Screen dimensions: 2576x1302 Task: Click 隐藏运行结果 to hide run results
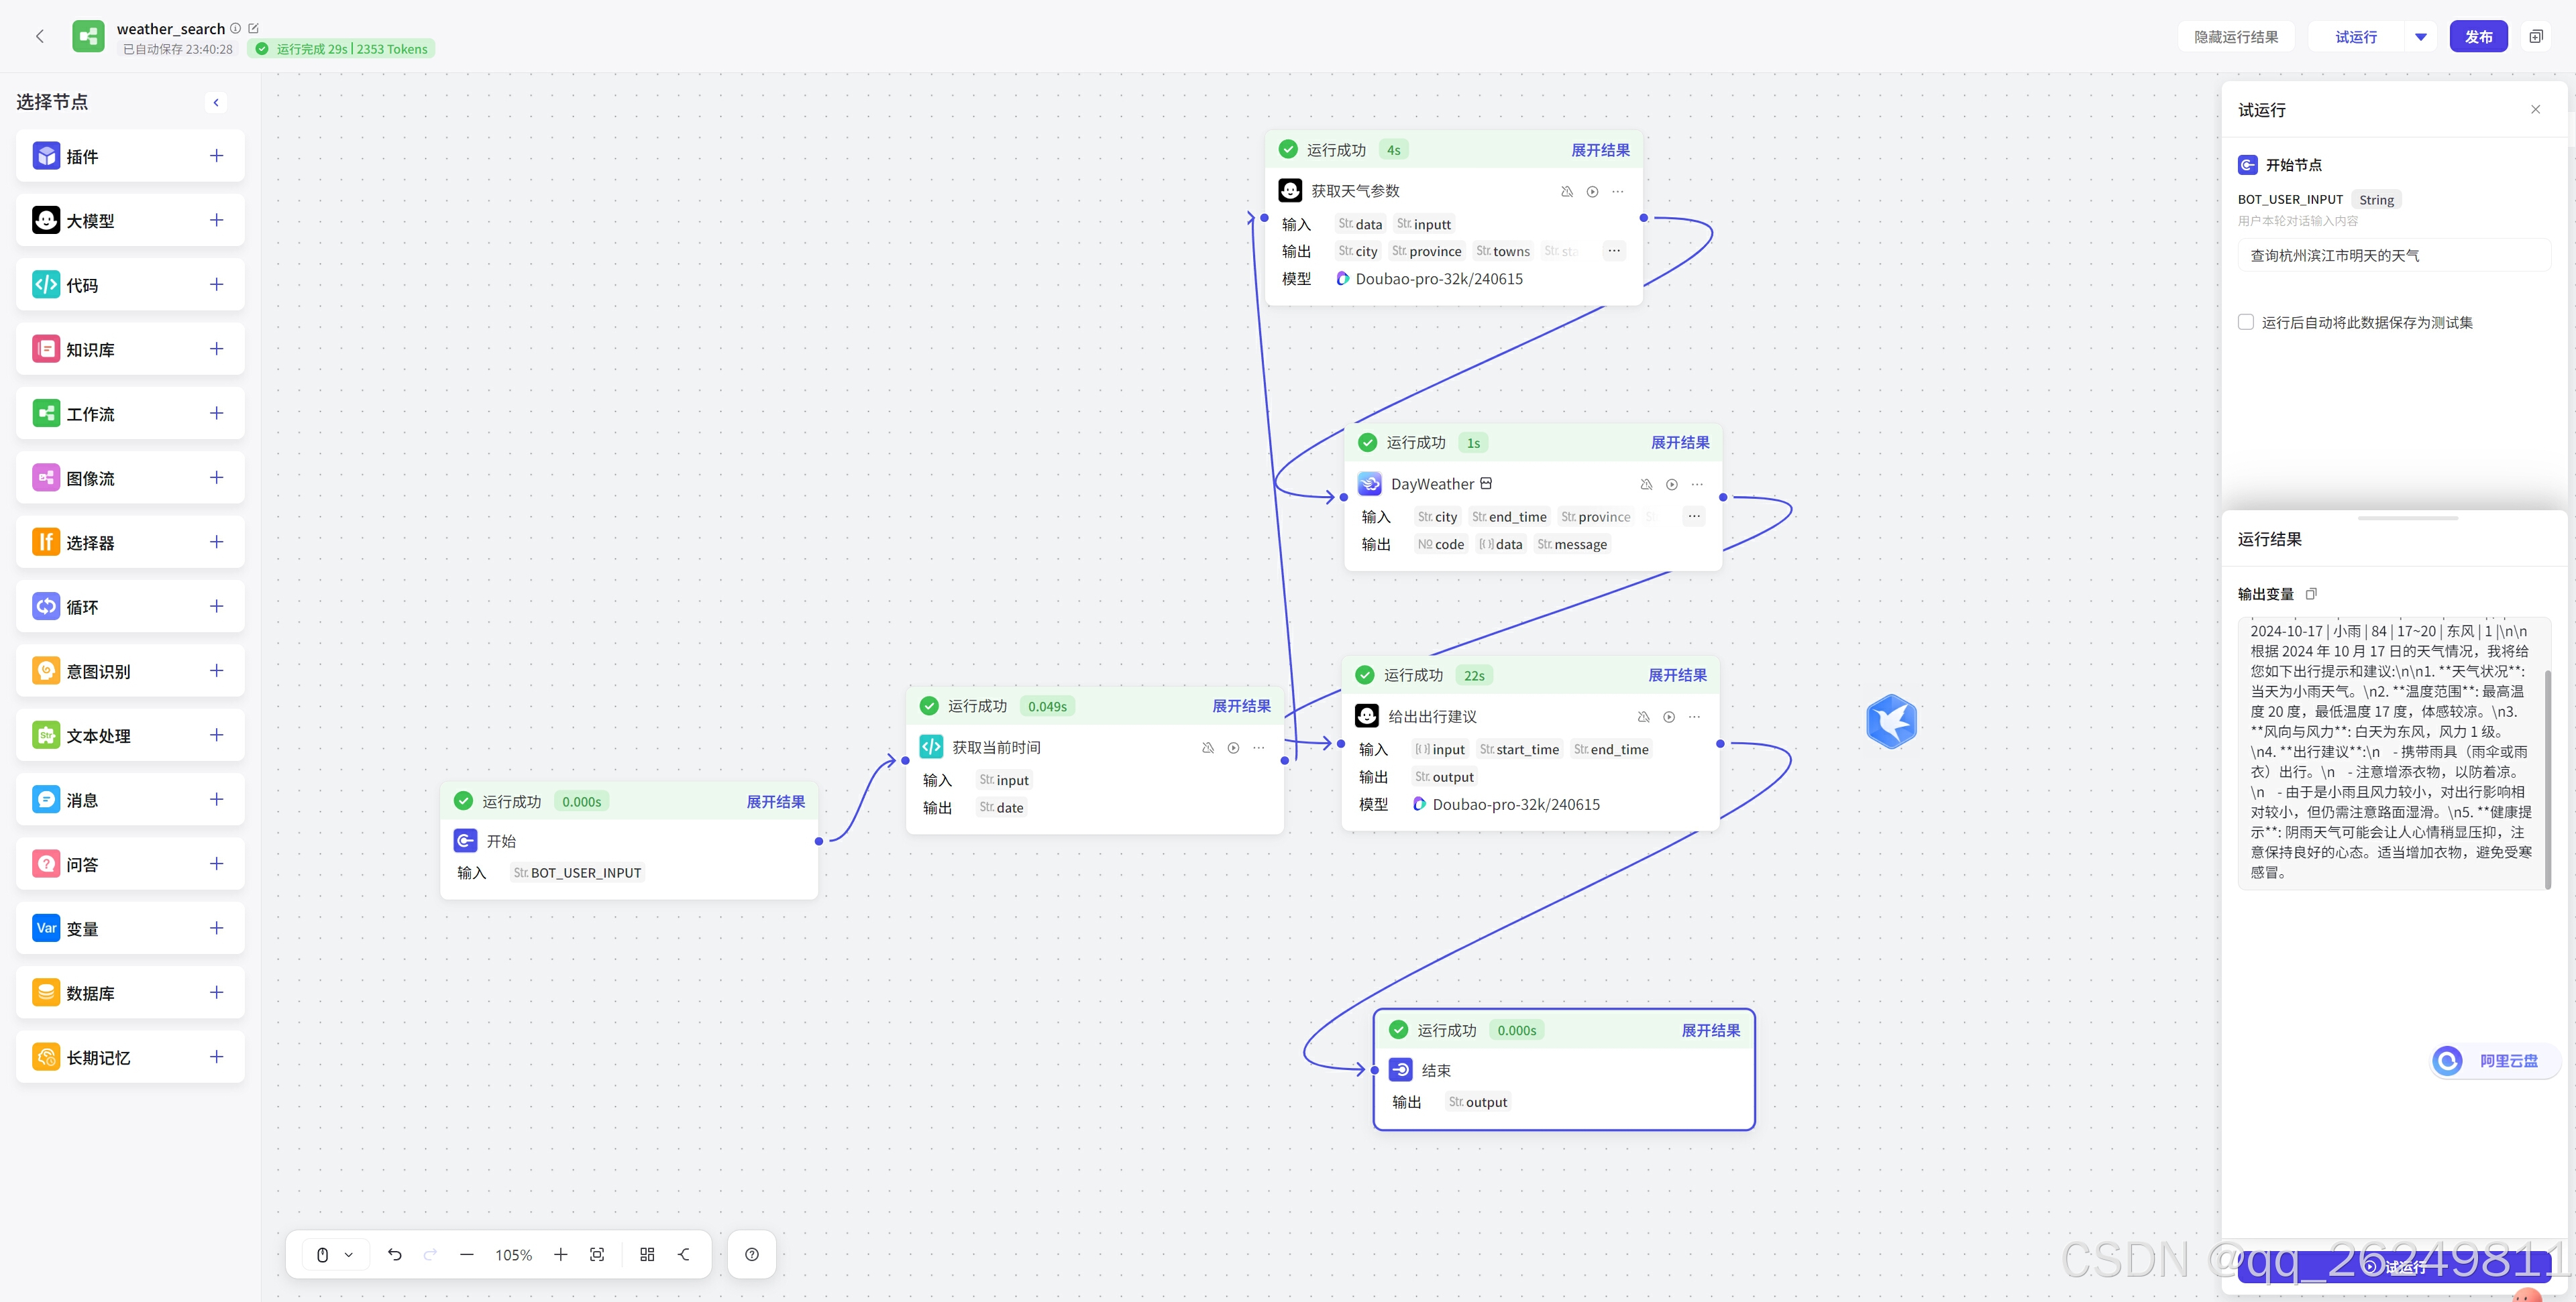(2235, 37)
